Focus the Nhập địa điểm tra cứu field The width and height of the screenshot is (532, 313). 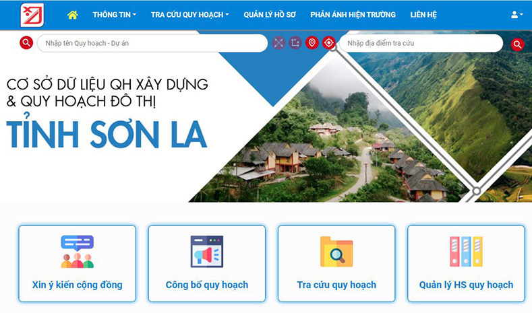point(421,43)
